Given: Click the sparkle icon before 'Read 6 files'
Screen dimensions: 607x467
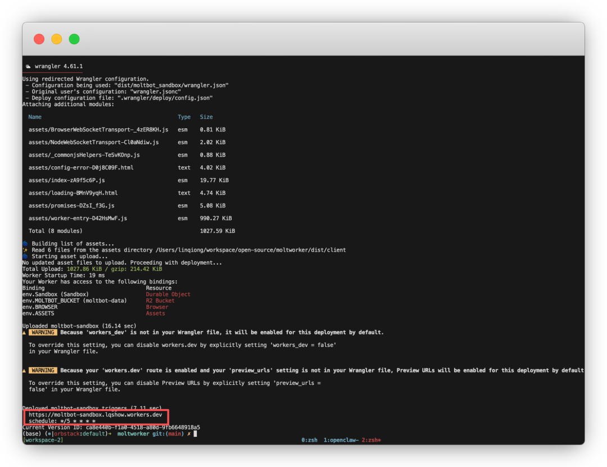Looking at the screenshot, I should coord(25,250).
